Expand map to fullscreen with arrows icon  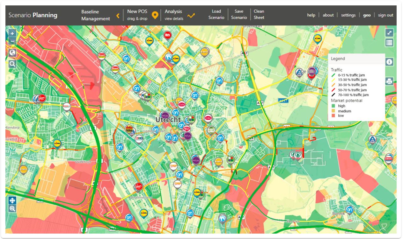(389, 32)
